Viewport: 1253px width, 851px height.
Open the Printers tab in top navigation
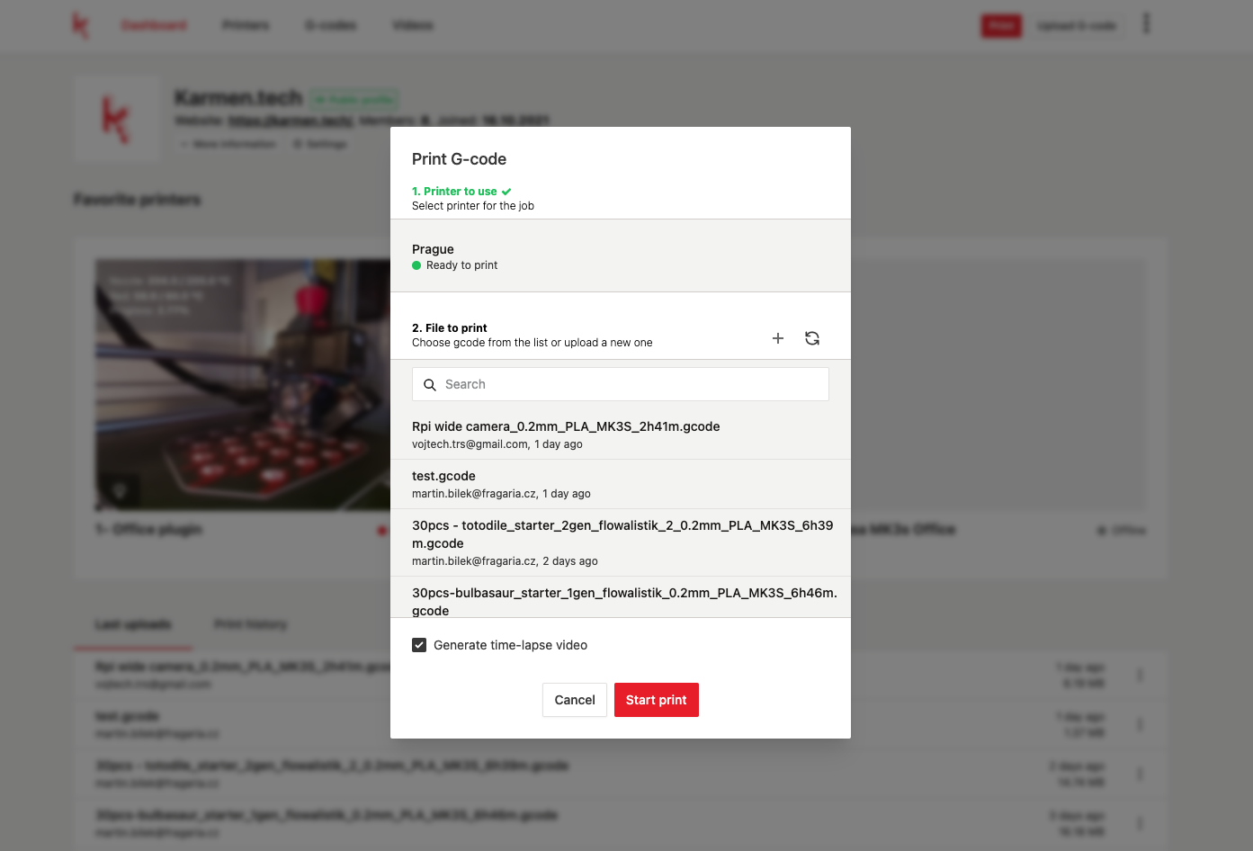246,25
